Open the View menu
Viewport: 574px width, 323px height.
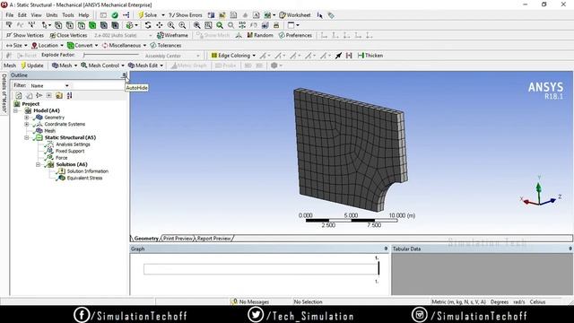(x=36, y=15)
